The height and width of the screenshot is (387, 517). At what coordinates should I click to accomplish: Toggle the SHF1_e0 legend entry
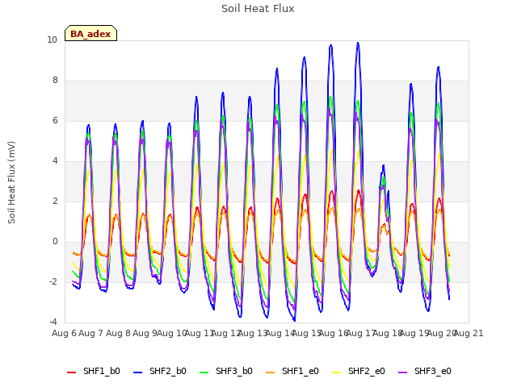292,371
